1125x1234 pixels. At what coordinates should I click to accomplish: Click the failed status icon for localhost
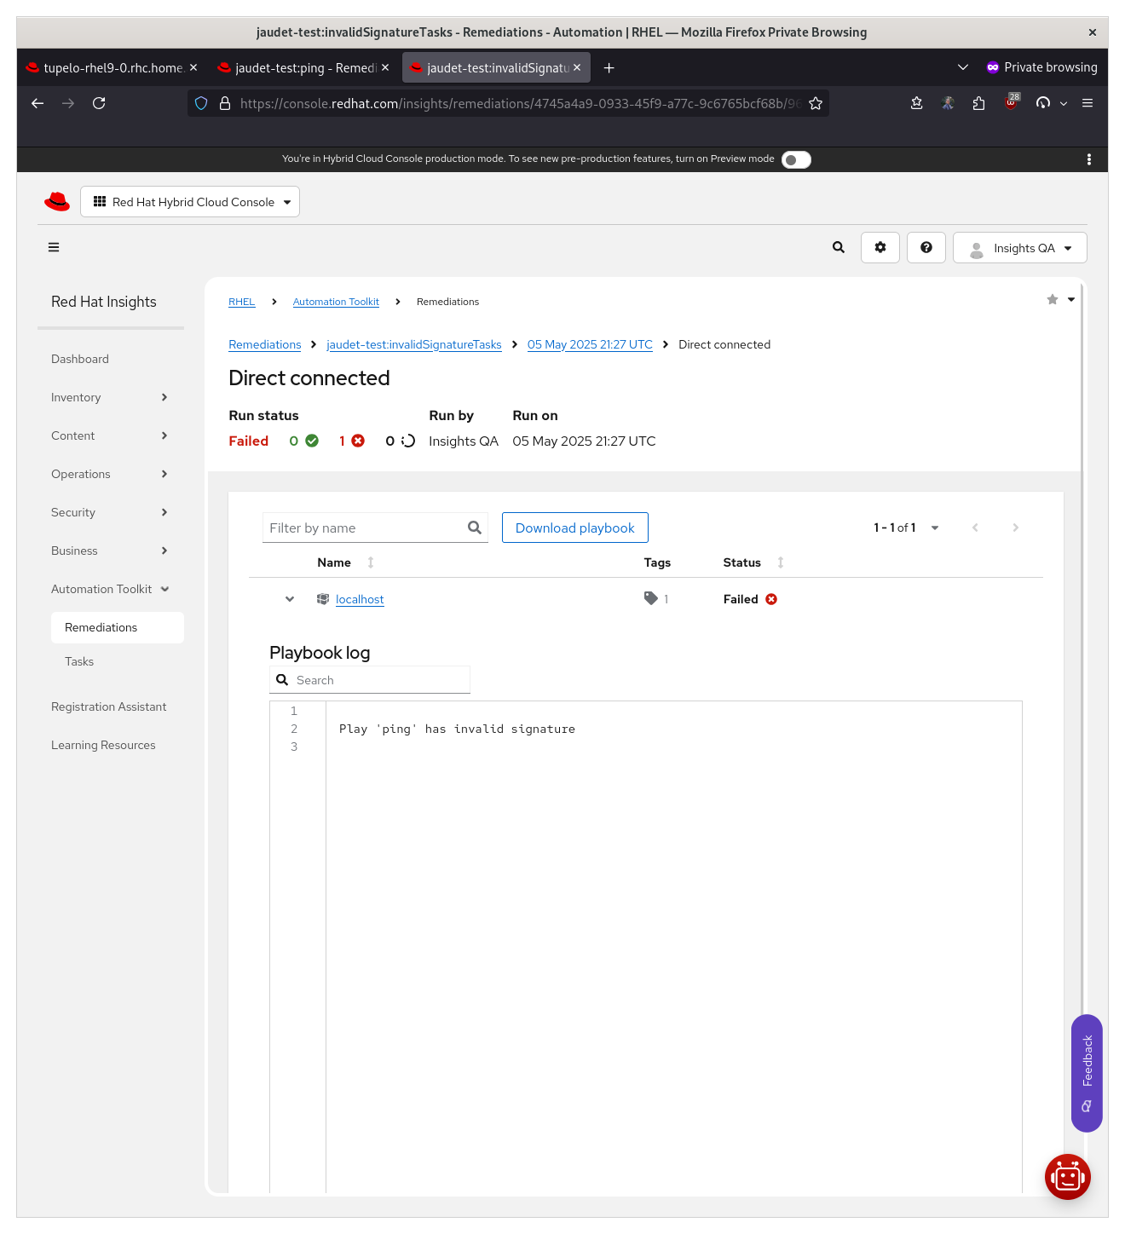[x=771, y=599]
